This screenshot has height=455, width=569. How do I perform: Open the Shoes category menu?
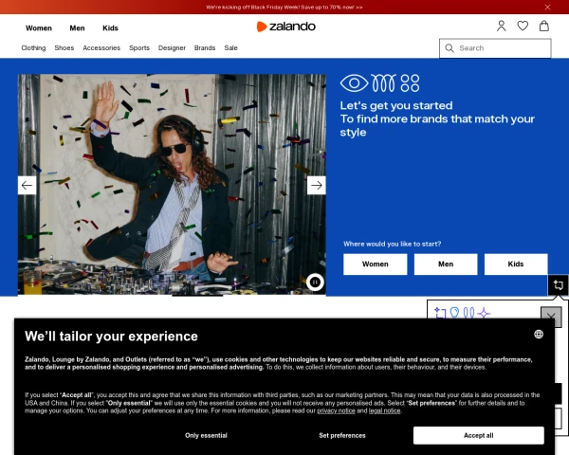pos(64,48)
